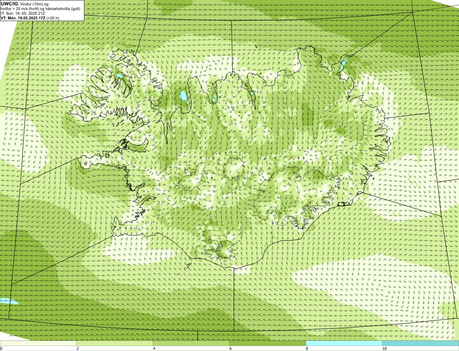
Task: Select the teal legend segment above 10
Action: tap(421, 343)
